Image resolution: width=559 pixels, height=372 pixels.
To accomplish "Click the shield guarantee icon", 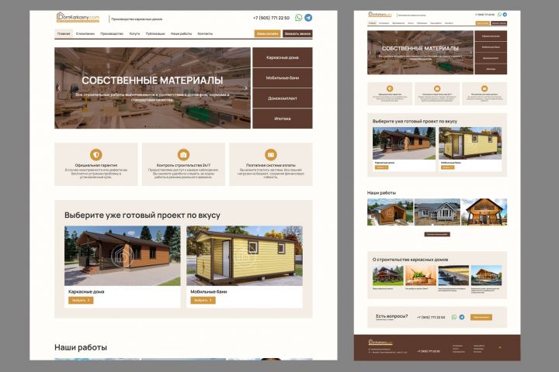I will (x=96, y=154).
